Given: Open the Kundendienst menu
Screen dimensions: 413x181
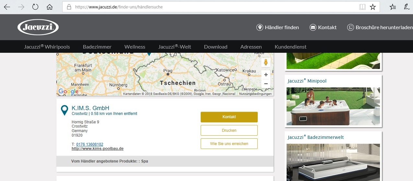Looking at the screenshot, I should tap(290, 47).
